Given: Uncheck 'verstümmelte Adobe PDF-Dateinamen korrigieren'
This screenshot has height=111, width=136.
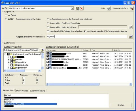Looking at the screenshot, I should (85, 31).
